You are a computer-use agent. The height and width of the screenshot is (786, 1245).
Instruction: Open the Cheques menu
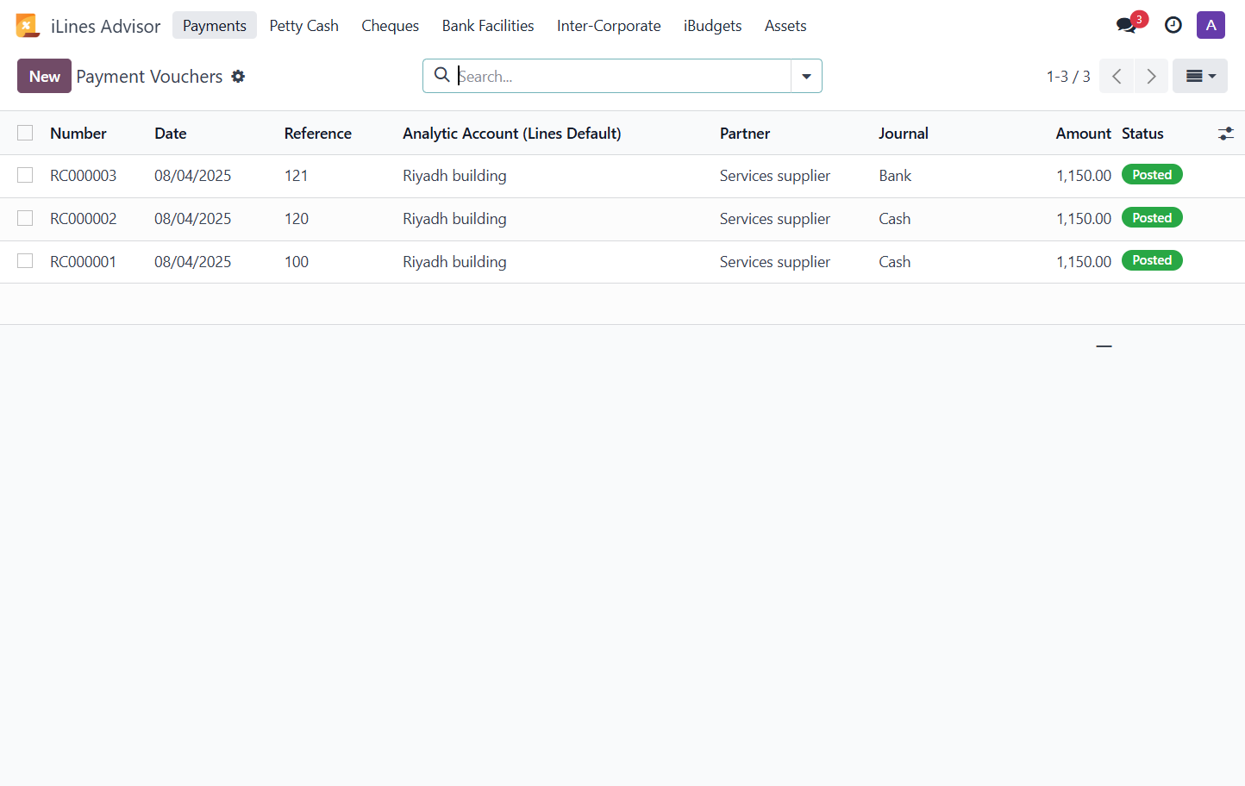click(x=391, y=26)
